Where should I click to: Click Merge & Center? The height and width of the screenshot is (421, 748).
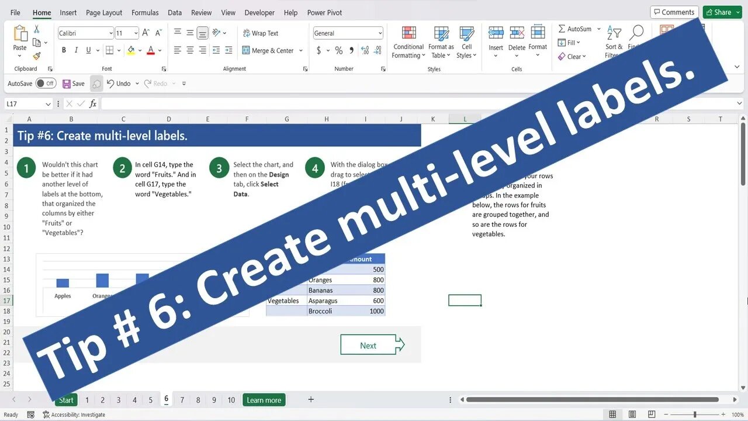click(268, 51)
